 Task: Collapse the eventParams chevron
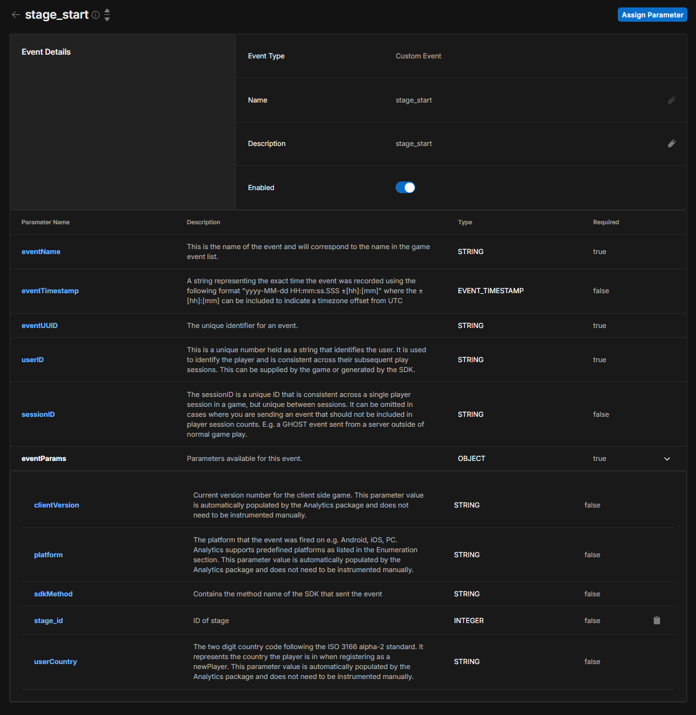click(667, 459)
